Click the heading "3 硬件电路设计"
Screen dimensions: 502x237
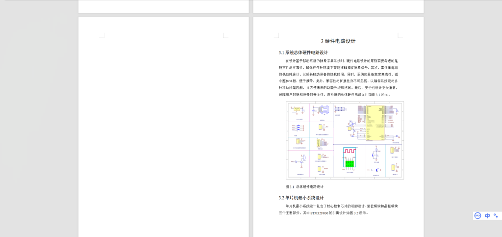point(338,41)
